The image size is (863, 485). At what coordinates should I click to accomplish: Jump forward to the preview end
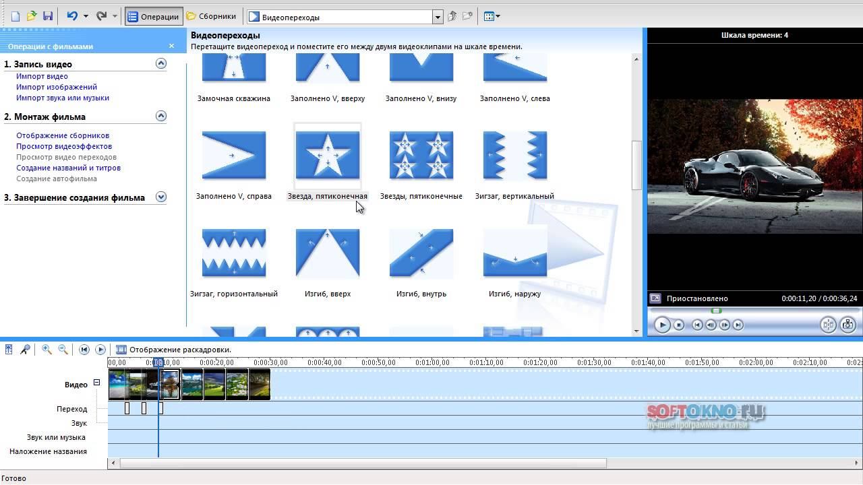[x=738, y=325]
